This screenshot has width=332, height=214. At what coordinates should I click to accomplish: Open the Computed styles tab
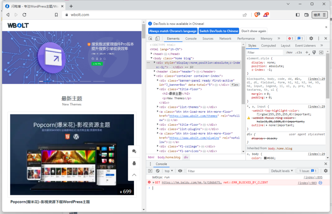[x=268, y=46]
